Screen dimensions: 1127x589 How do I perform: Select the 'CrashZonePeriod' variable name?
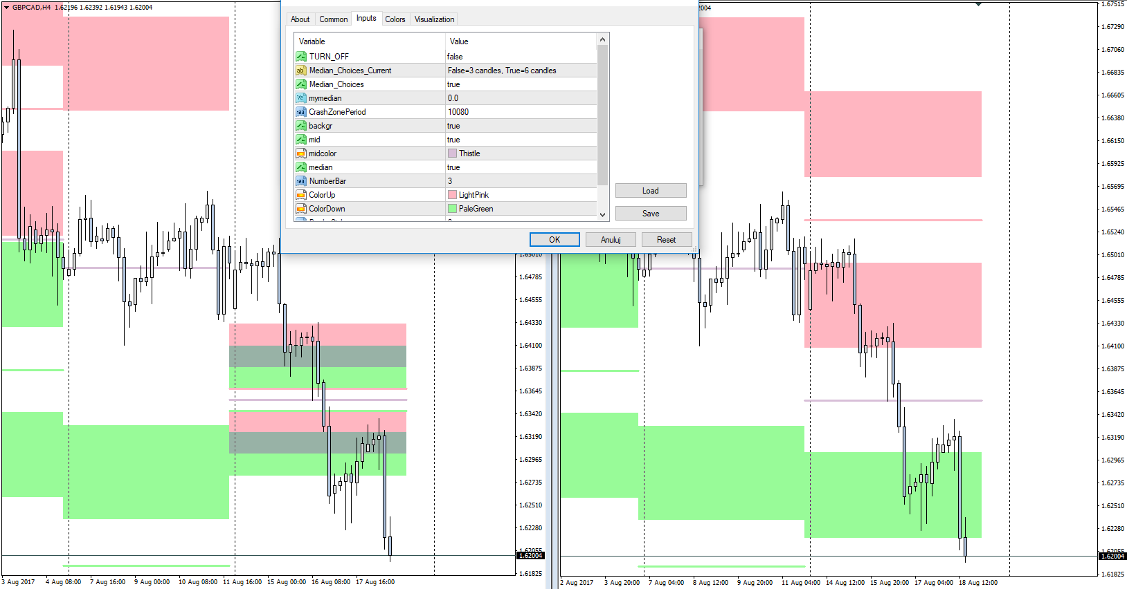click(337, 112)
